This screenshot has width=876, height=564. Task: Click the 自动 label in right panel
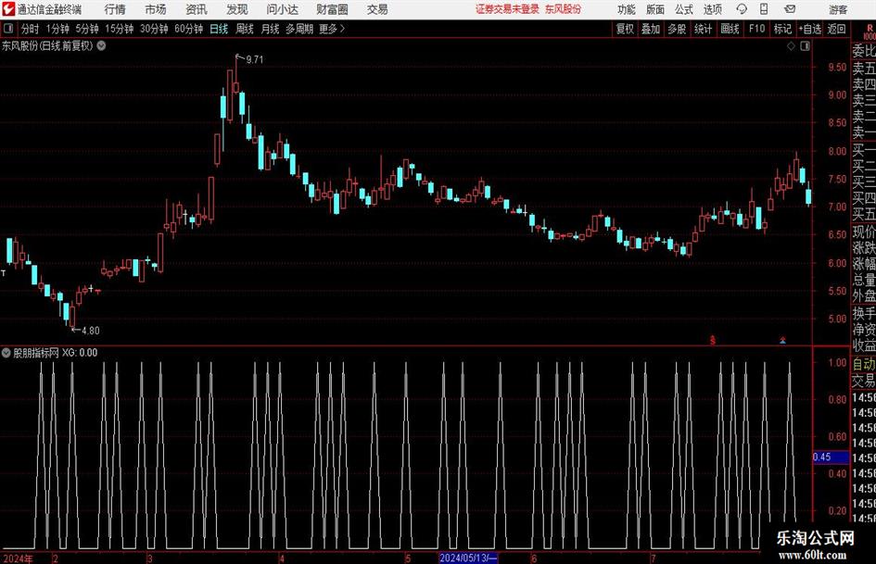tap(864, 364)
